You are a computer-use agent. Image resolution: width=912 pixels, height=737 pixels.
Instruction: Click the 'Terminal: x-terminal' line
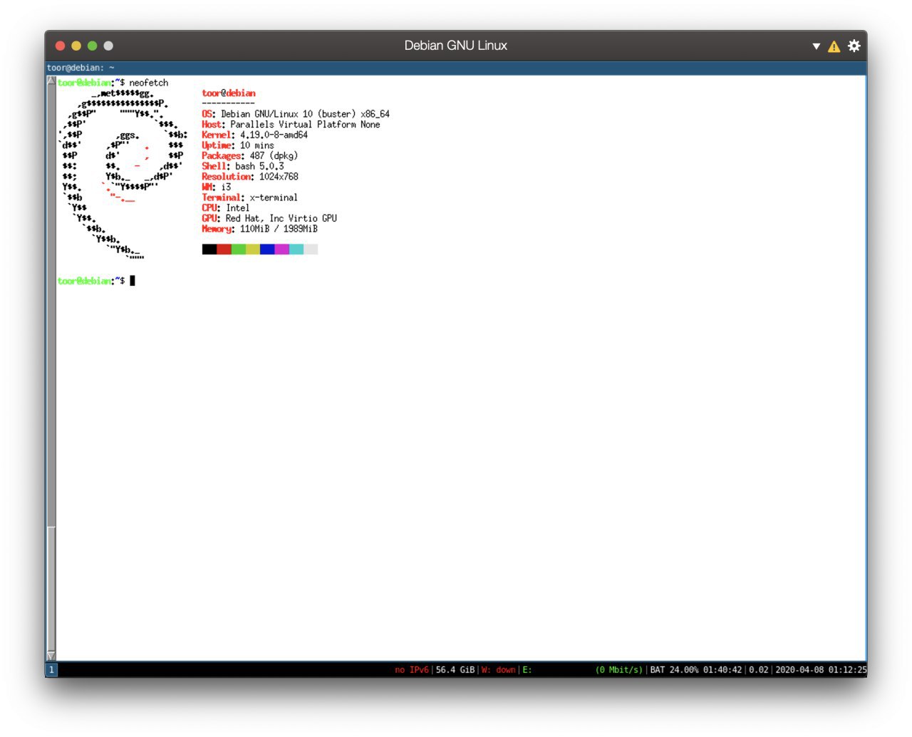coord(249,197)
